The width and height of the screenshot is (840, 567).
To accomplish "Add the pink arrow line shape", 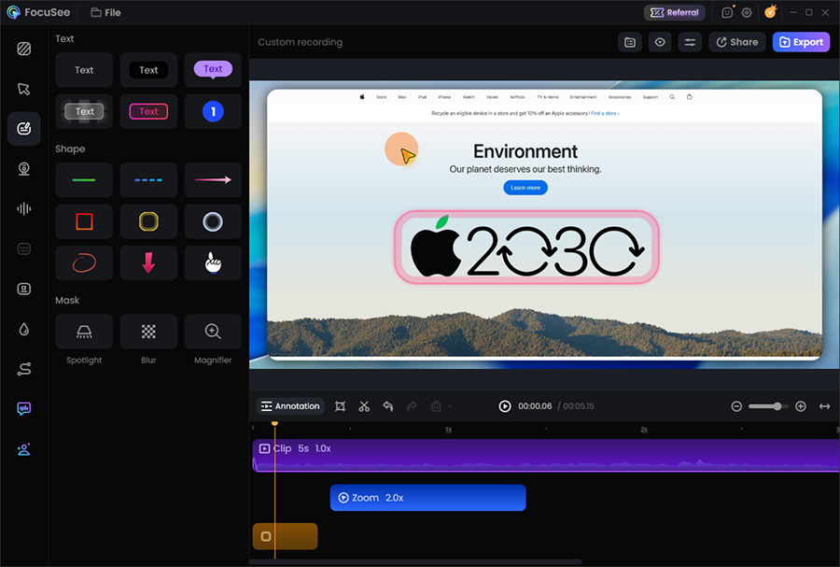I will [x=213, y=180].
